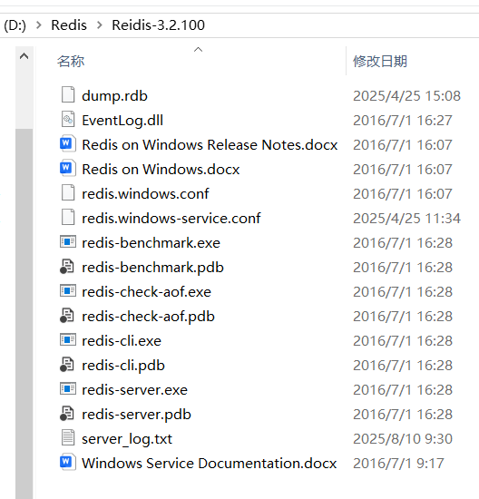Click Word icon of Windows Service Documentation.docx
The image size is (479, 499).
point(68,462)
